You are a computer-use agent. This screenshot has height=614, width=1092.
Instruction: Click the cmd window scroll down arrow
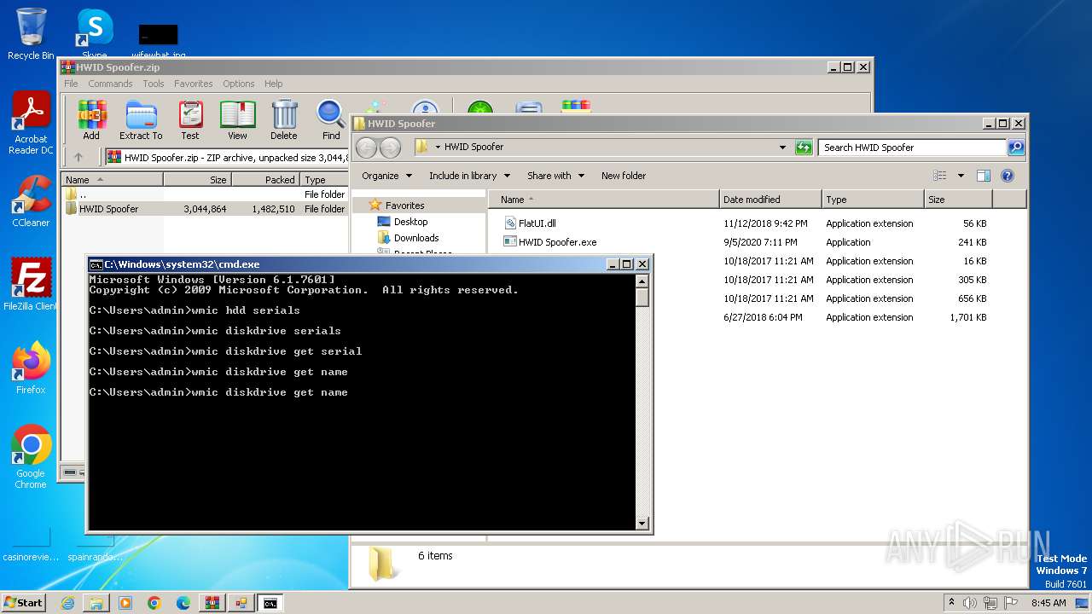[642, 524]
